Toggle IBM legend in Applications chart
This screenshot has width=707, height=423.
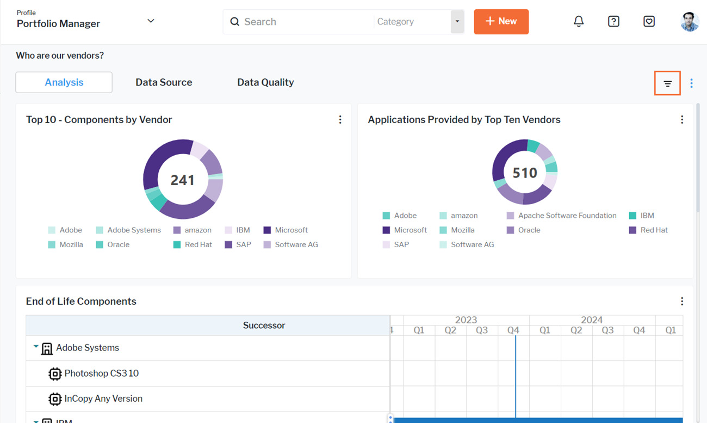point(641,216)
